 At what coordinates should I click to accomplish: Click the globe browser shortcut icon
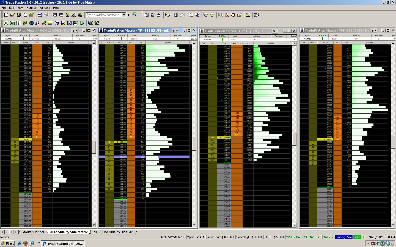[82, 23]
